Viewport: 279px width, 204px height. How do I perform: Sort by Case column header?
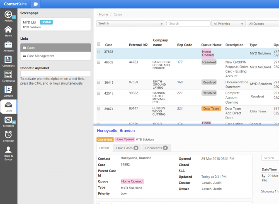click(x=109, y=45)
